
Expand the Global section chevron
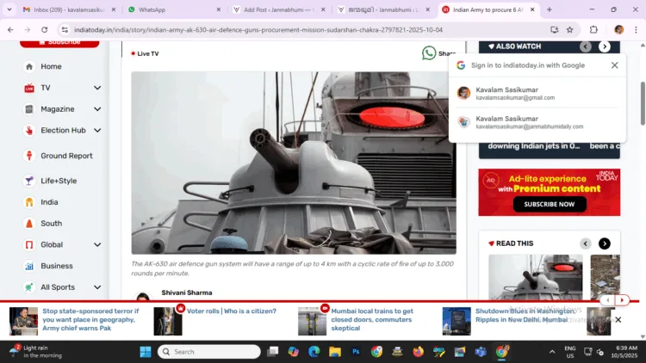click(97, 244)
